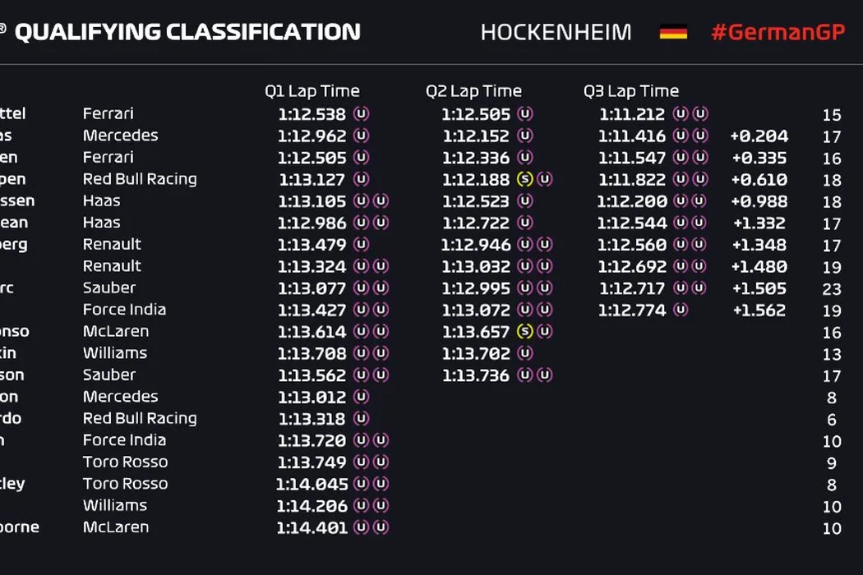Select the Q2 Lap Time column header
Image resolution: width=863 pixels, height=575 pixels.
click(473, 91)
